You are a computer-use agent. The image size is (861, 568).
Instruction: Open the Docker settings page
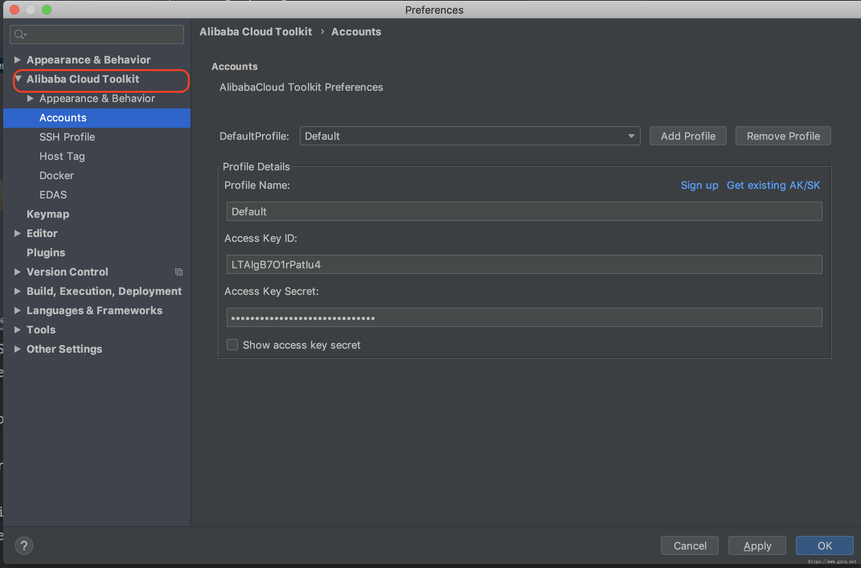tap(57, 176)
